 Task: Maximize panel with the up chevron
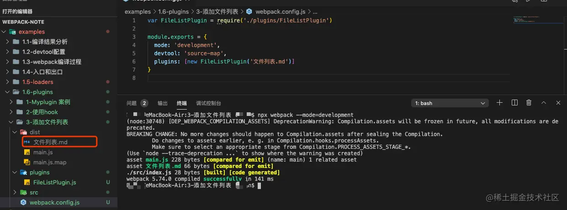pos(544,103)
